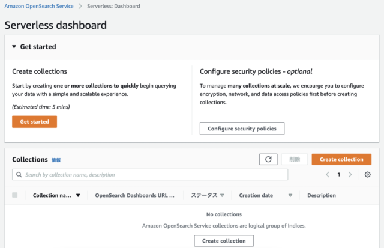Go to the previous page arrow
The height and width of the screenshot is (248, 384).
pos(328,175)
